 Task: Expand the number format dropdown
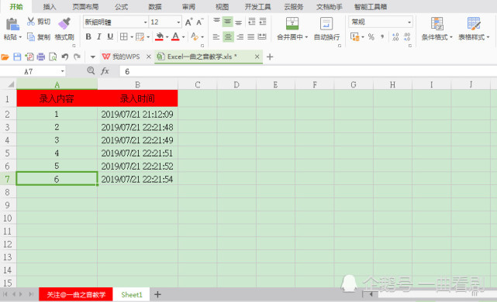(409, 22)
